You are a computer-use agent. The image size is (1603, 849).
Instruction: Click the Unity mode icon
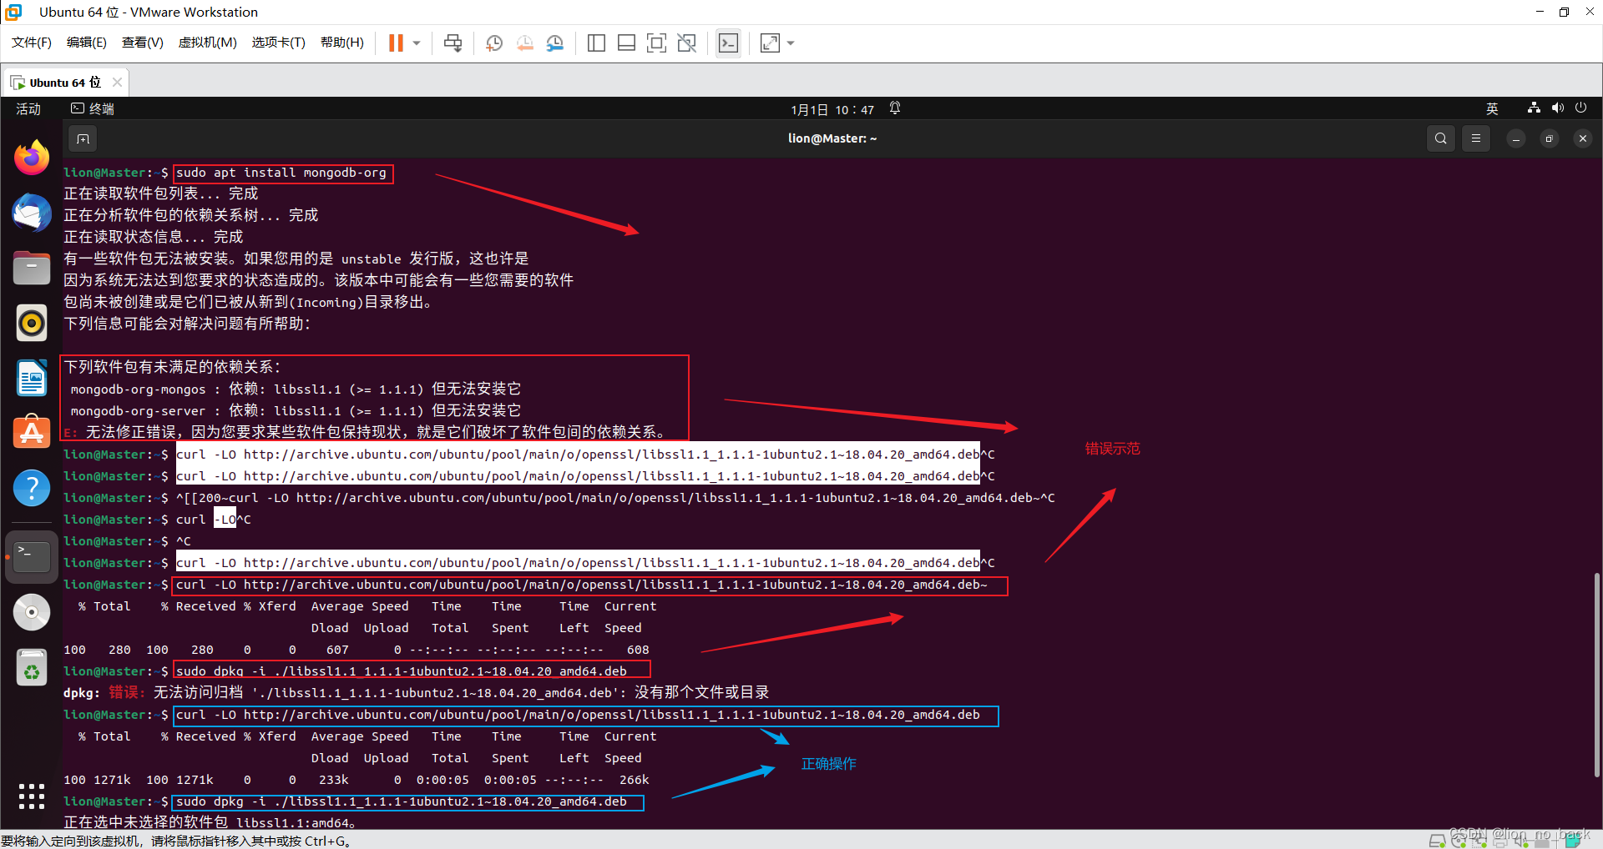687,43
